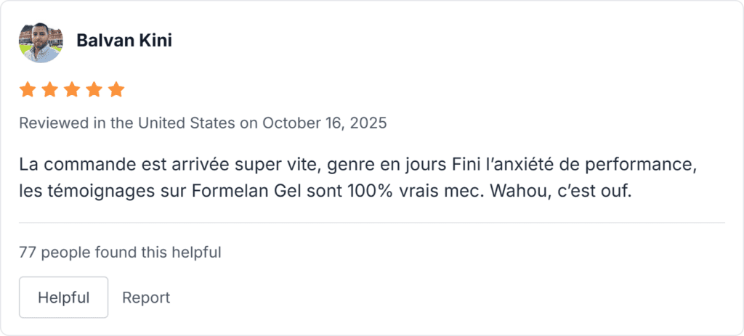
Task: Mark the review as Helpful
Action: (x=63, y=298)
